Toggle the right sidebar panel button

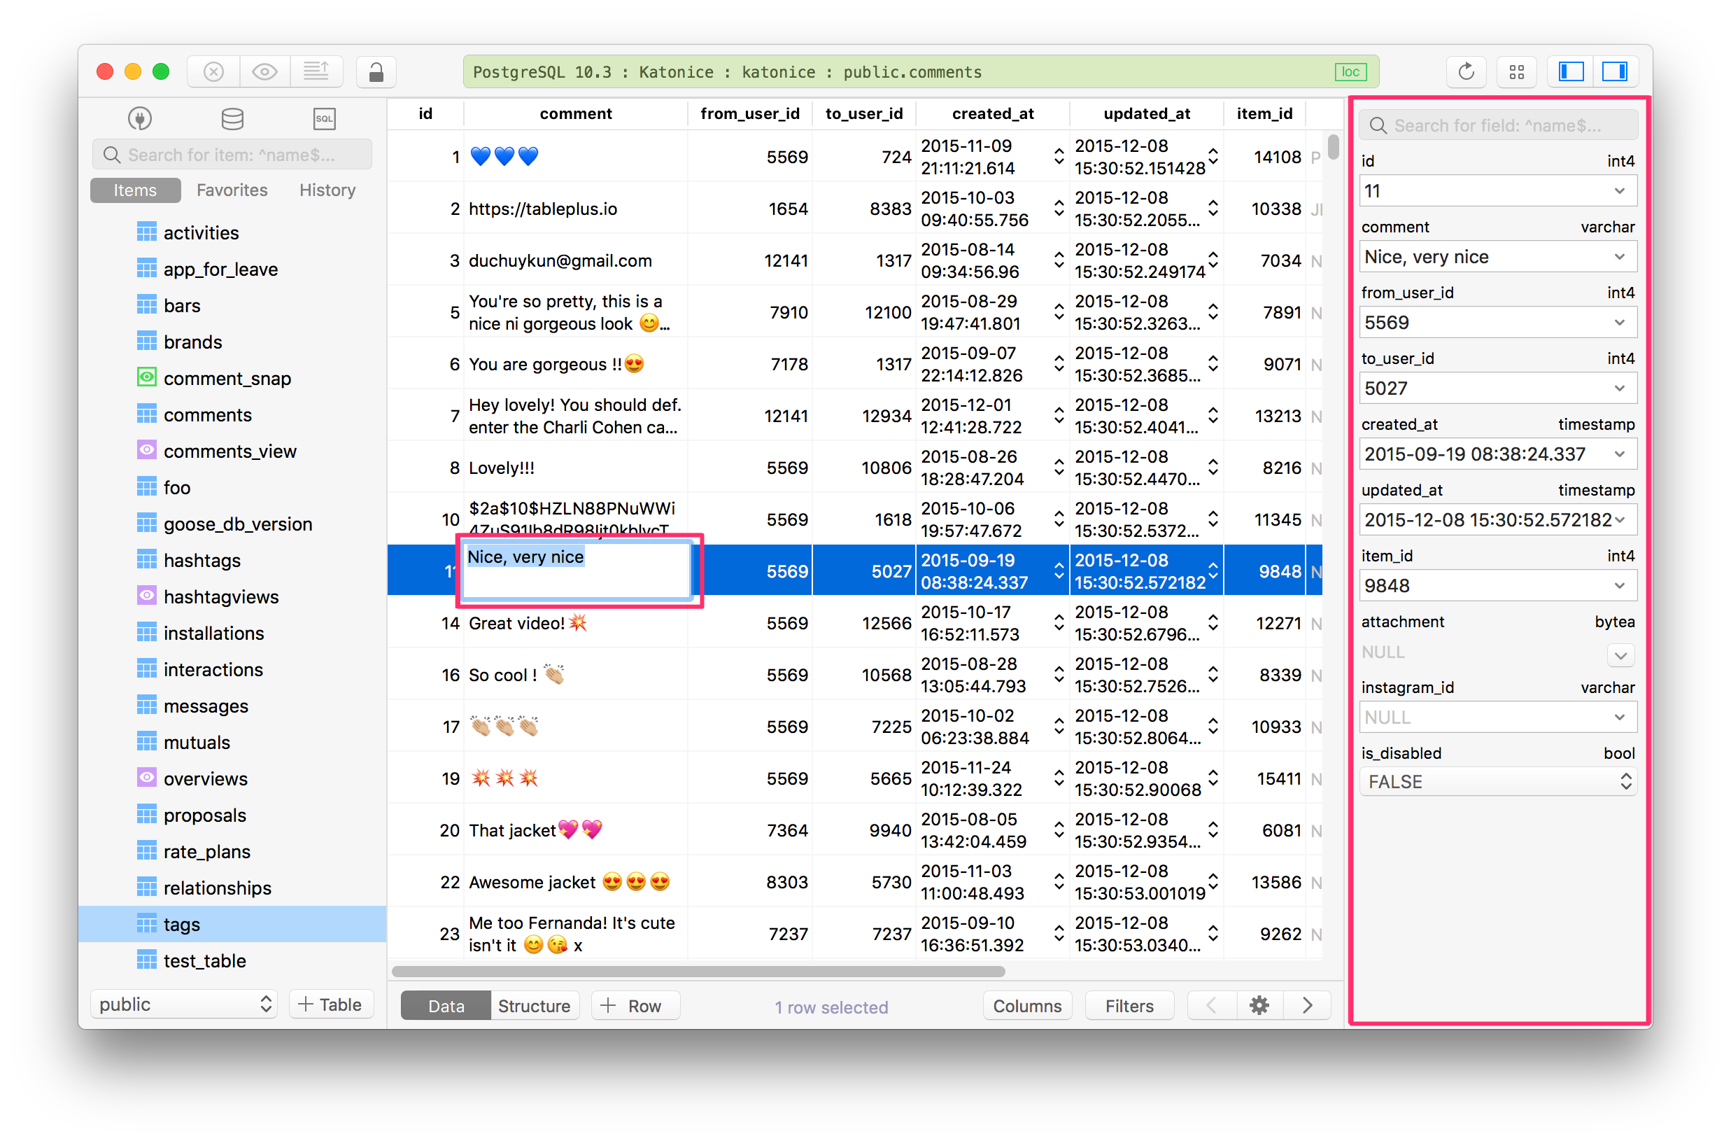click(1615, 72)
